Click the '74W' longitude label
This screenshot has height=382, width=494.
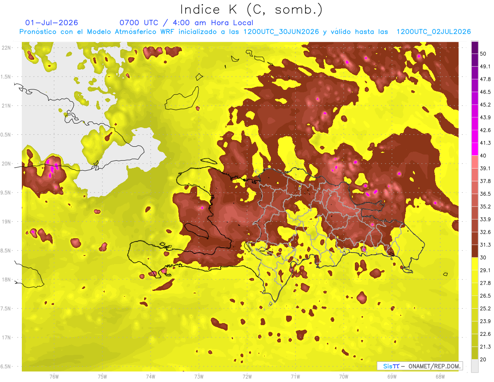click(150, 377)
